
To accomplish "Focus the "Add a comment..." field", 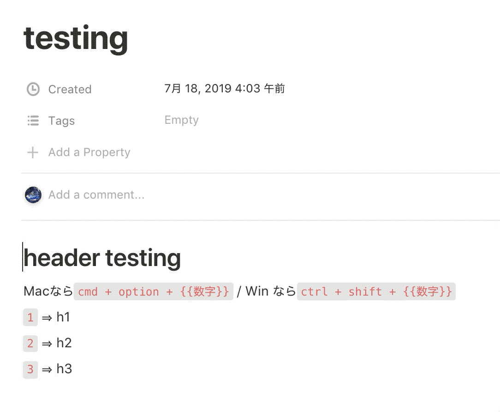I will 96,195.
